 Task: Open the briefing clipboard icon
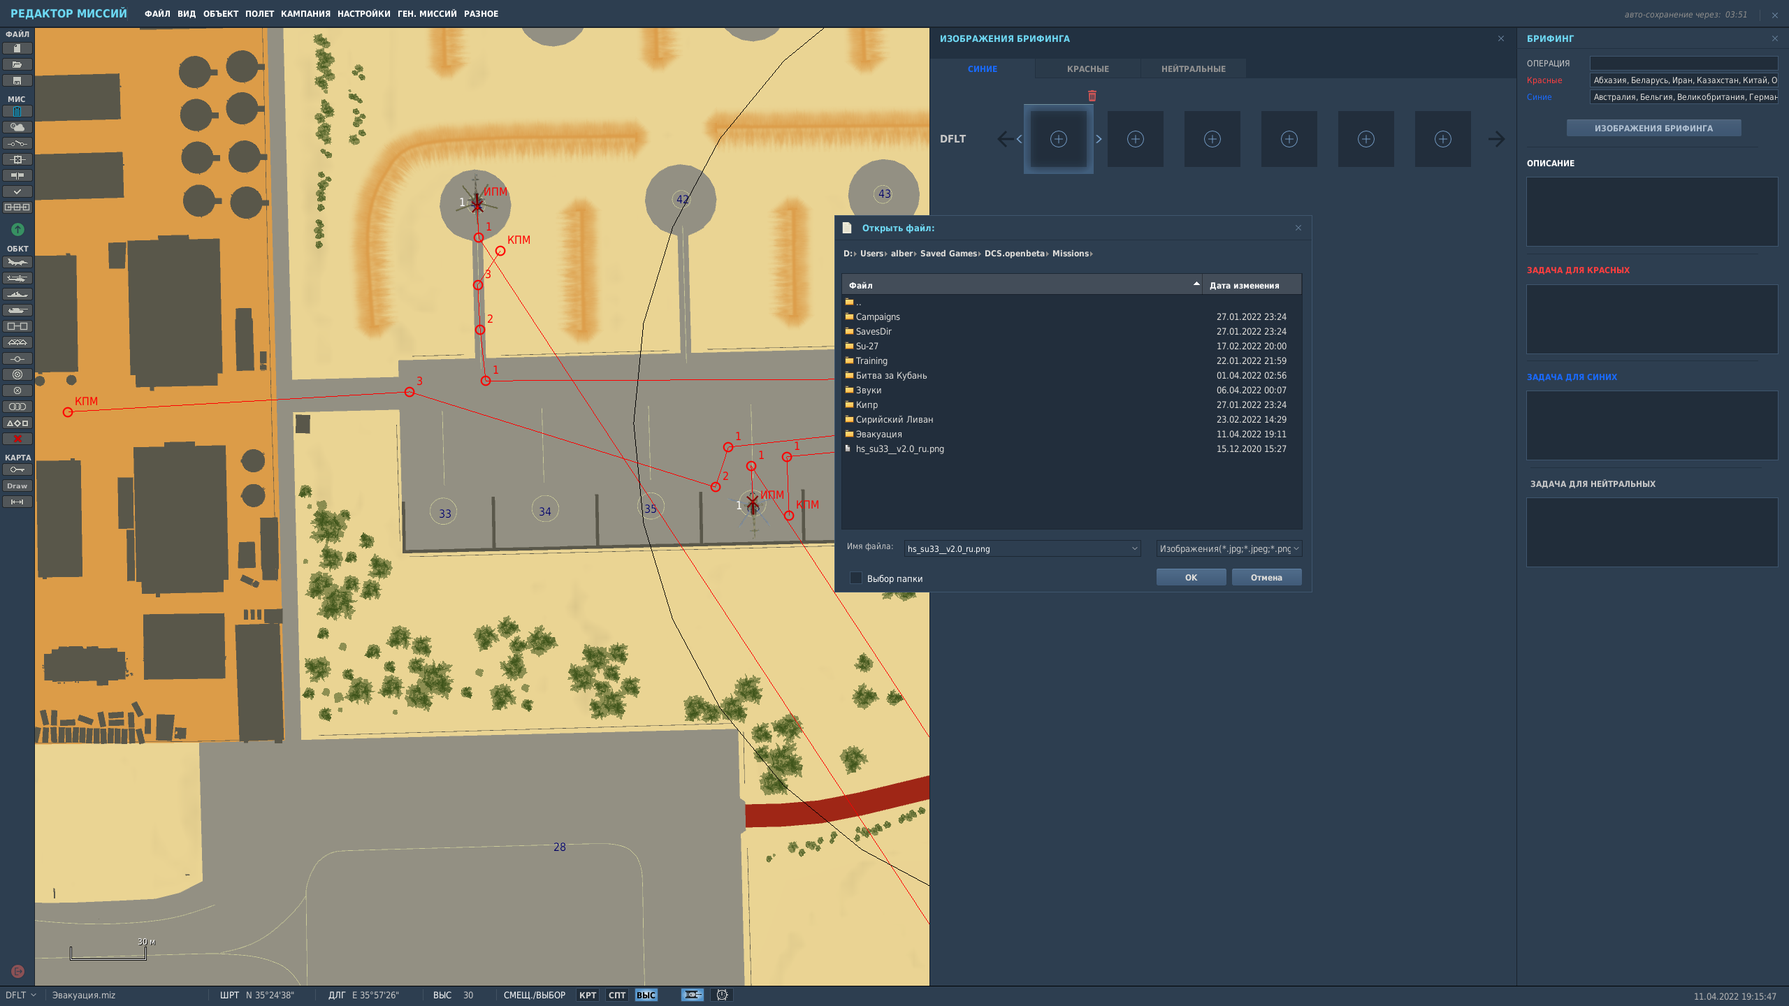(x=17, y=111)
